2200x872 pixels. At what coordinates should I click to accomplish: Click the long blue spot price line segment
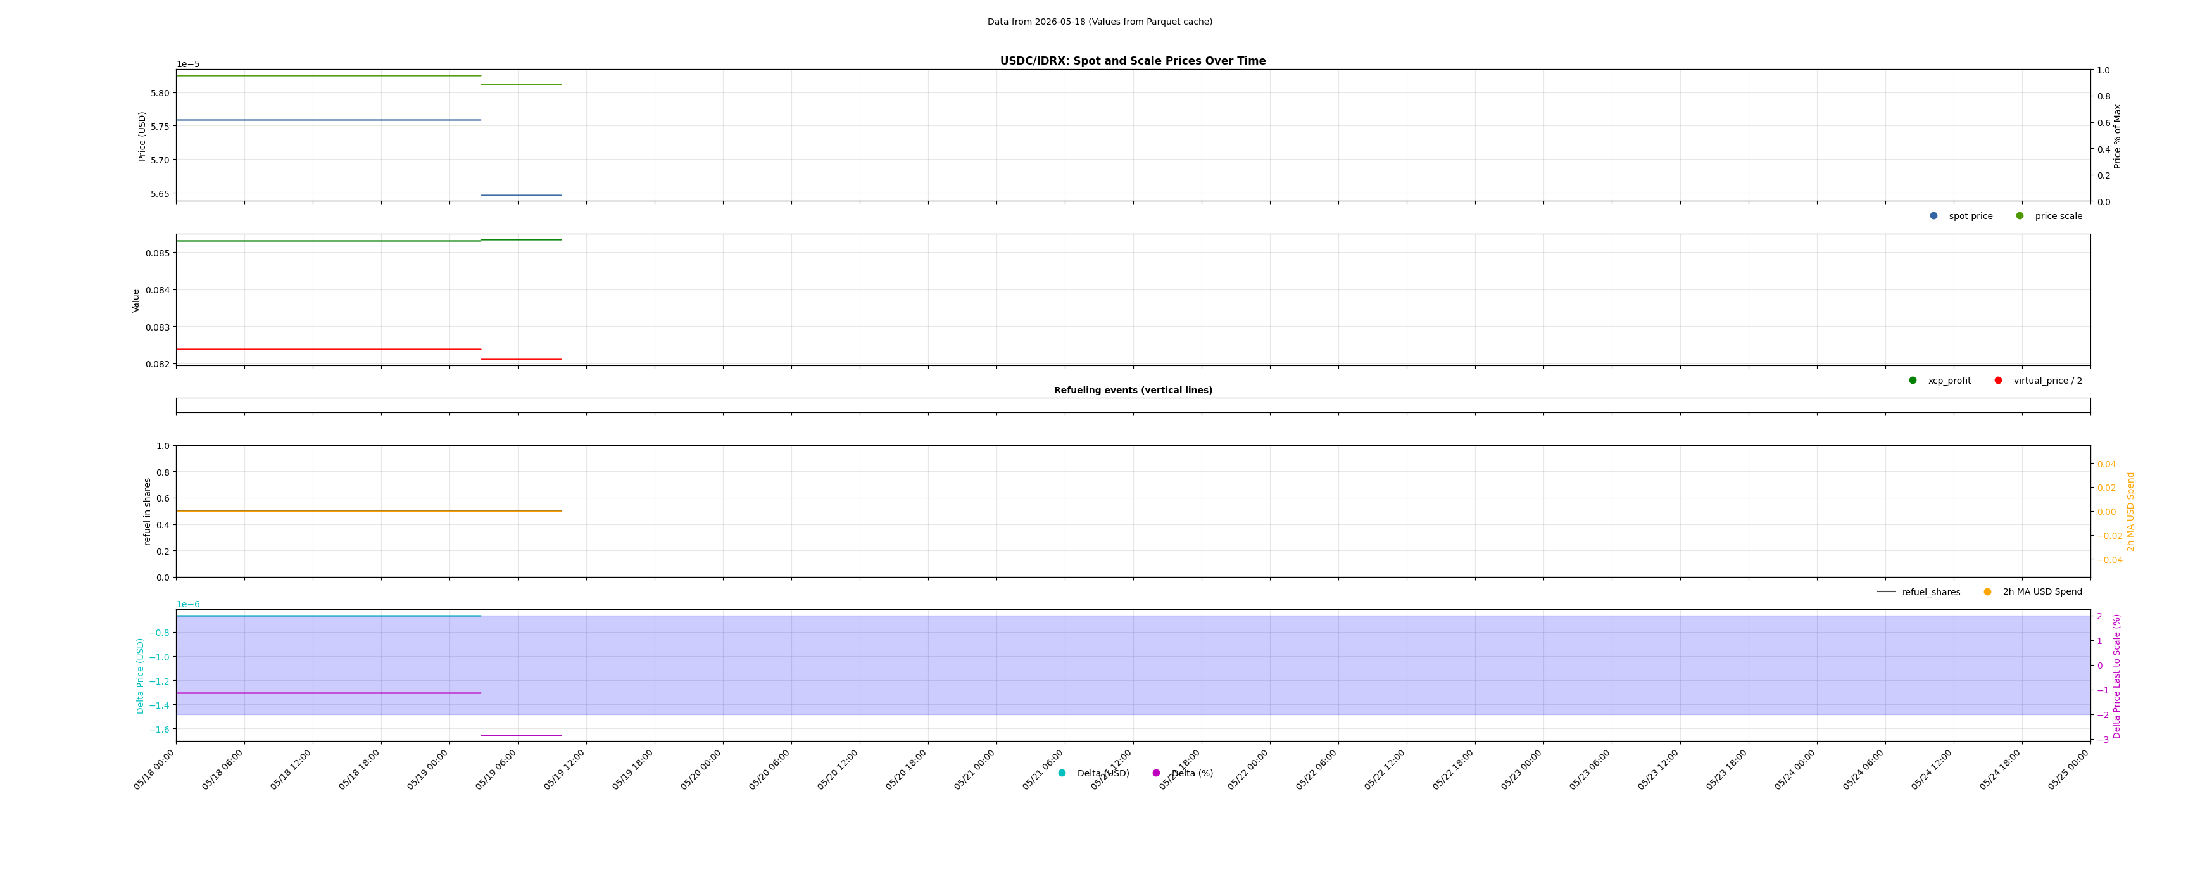click(x=329, y=120)
